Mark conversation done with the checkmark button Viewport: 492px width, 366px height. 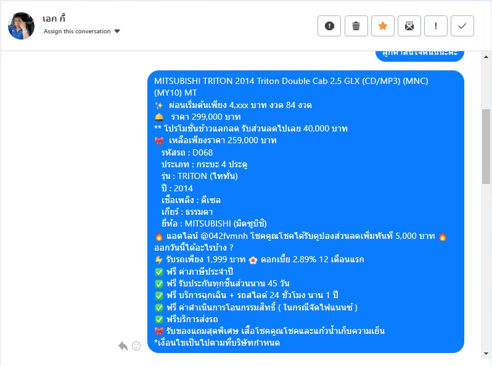[462, 26]
